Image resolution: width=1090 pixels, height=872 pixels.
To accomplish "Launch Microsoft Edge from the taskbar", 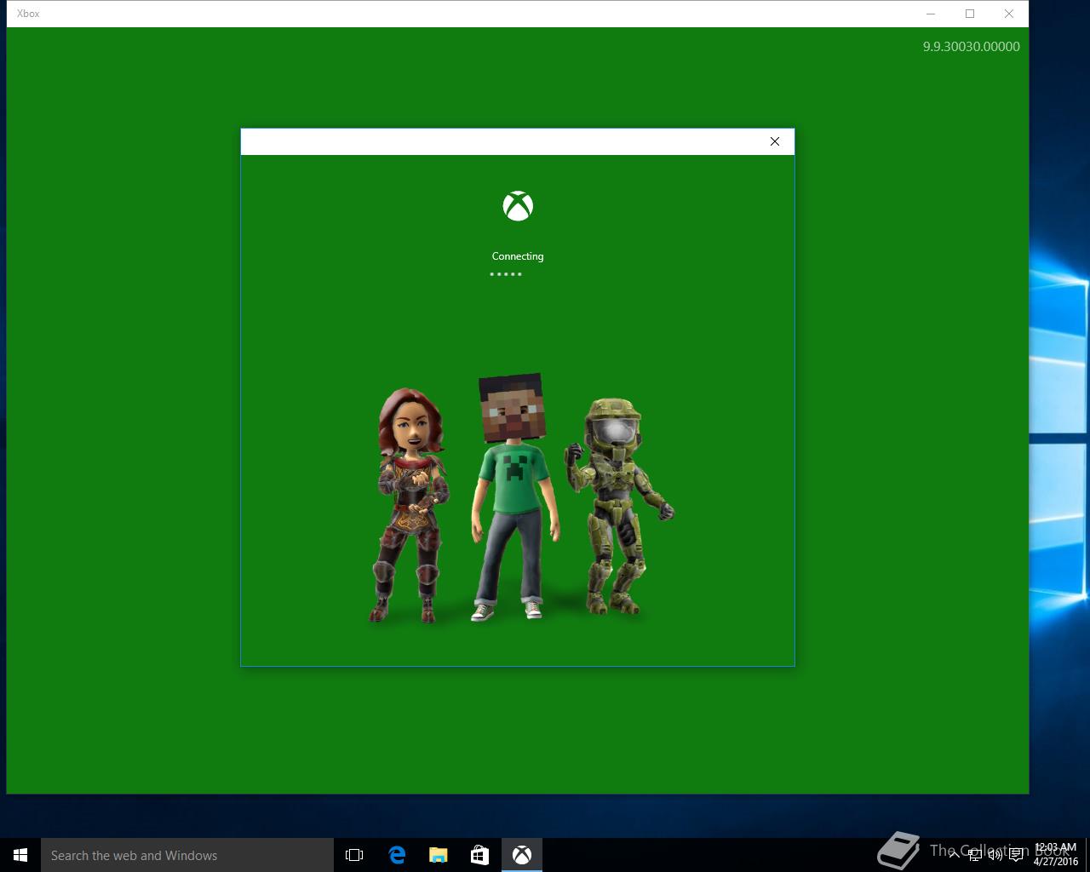I will click(397, 855).
